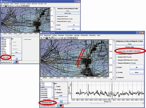Viewport: 146px width, 108px height.
Task: Open Focus Sites menu in front window
Action: click(69, 35)
